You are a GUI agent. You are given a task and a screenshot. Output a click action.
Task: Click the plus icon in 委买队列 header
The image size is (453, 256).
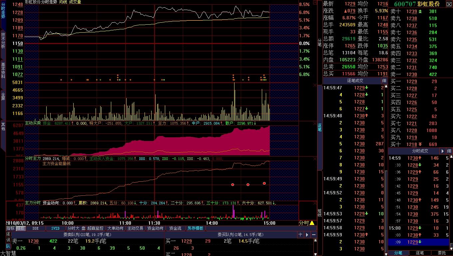(300, 235)
